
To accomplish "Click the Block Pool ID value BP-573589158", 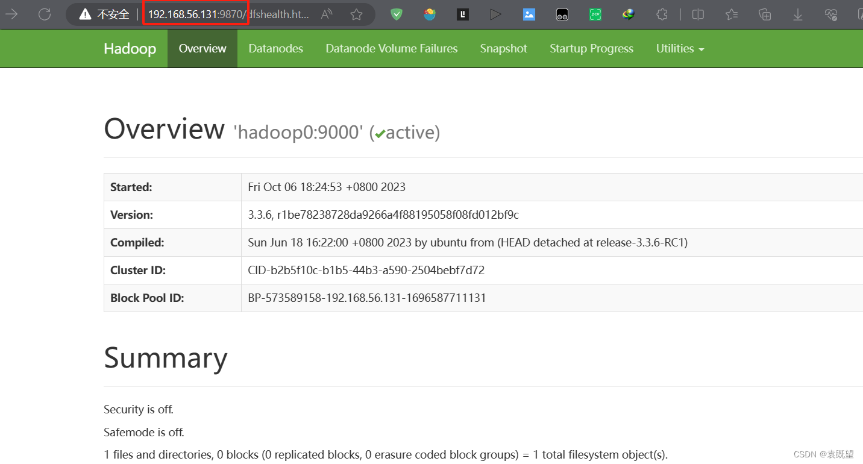I will click(x=367, y=298).
